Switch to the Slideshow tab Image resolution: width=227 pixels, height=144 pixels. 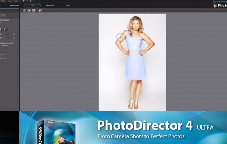(x=50, y=5)
